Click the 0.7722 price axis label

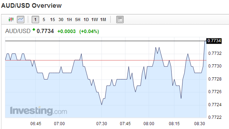pyautogui.click(x=215, y=117)
